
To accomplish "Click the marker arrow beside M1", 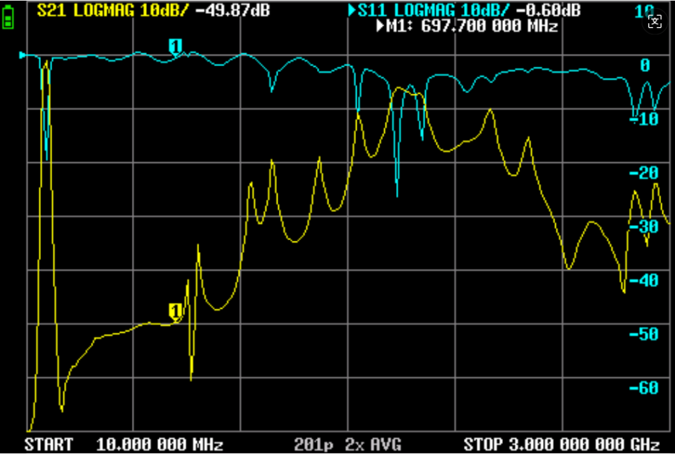I will [x=381, y=26].
